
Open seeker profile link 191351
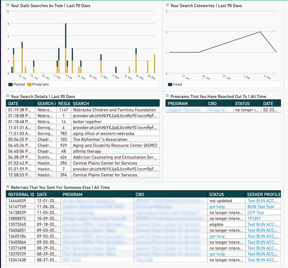tap(254, 219)
